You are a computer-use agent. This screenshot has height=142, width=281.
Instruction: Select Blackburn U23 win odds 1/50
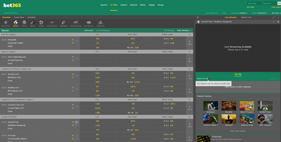click(x=97, y=78)
